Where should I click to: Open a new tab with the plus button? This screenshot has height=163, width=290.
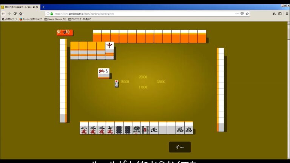pyautogui.click(x=43, y=7)
